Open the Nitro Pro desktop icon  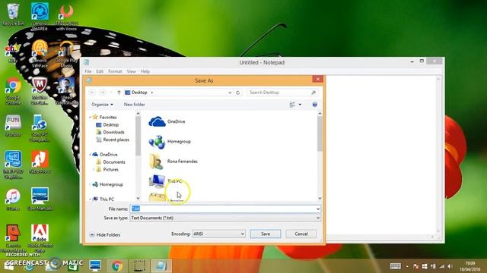(40, 162)
